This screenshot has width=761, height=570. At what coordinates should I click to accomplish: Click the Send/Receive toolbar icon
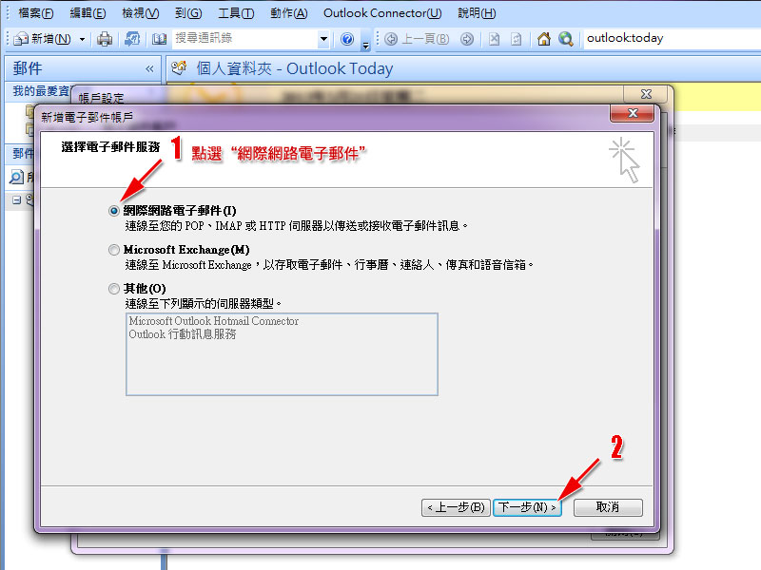(x=132, y=39)
